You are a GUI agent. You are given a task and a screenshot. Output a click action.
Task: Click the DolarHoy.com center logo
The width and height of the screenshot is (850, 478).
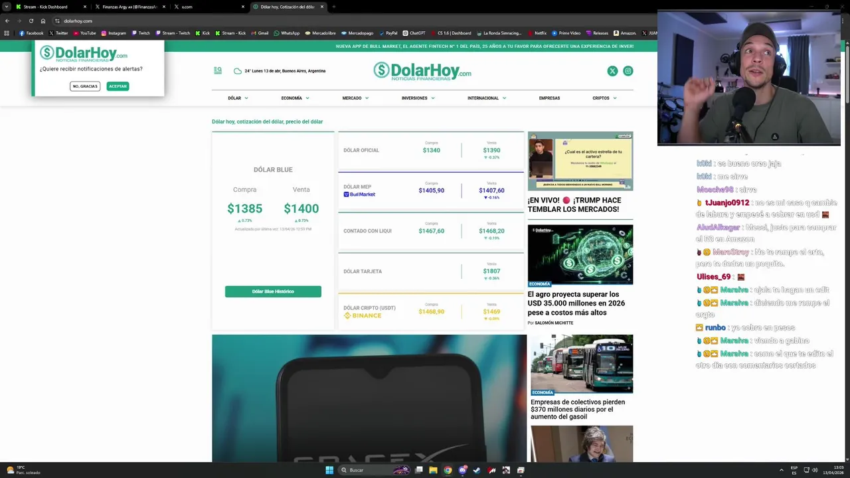[422, 71]
